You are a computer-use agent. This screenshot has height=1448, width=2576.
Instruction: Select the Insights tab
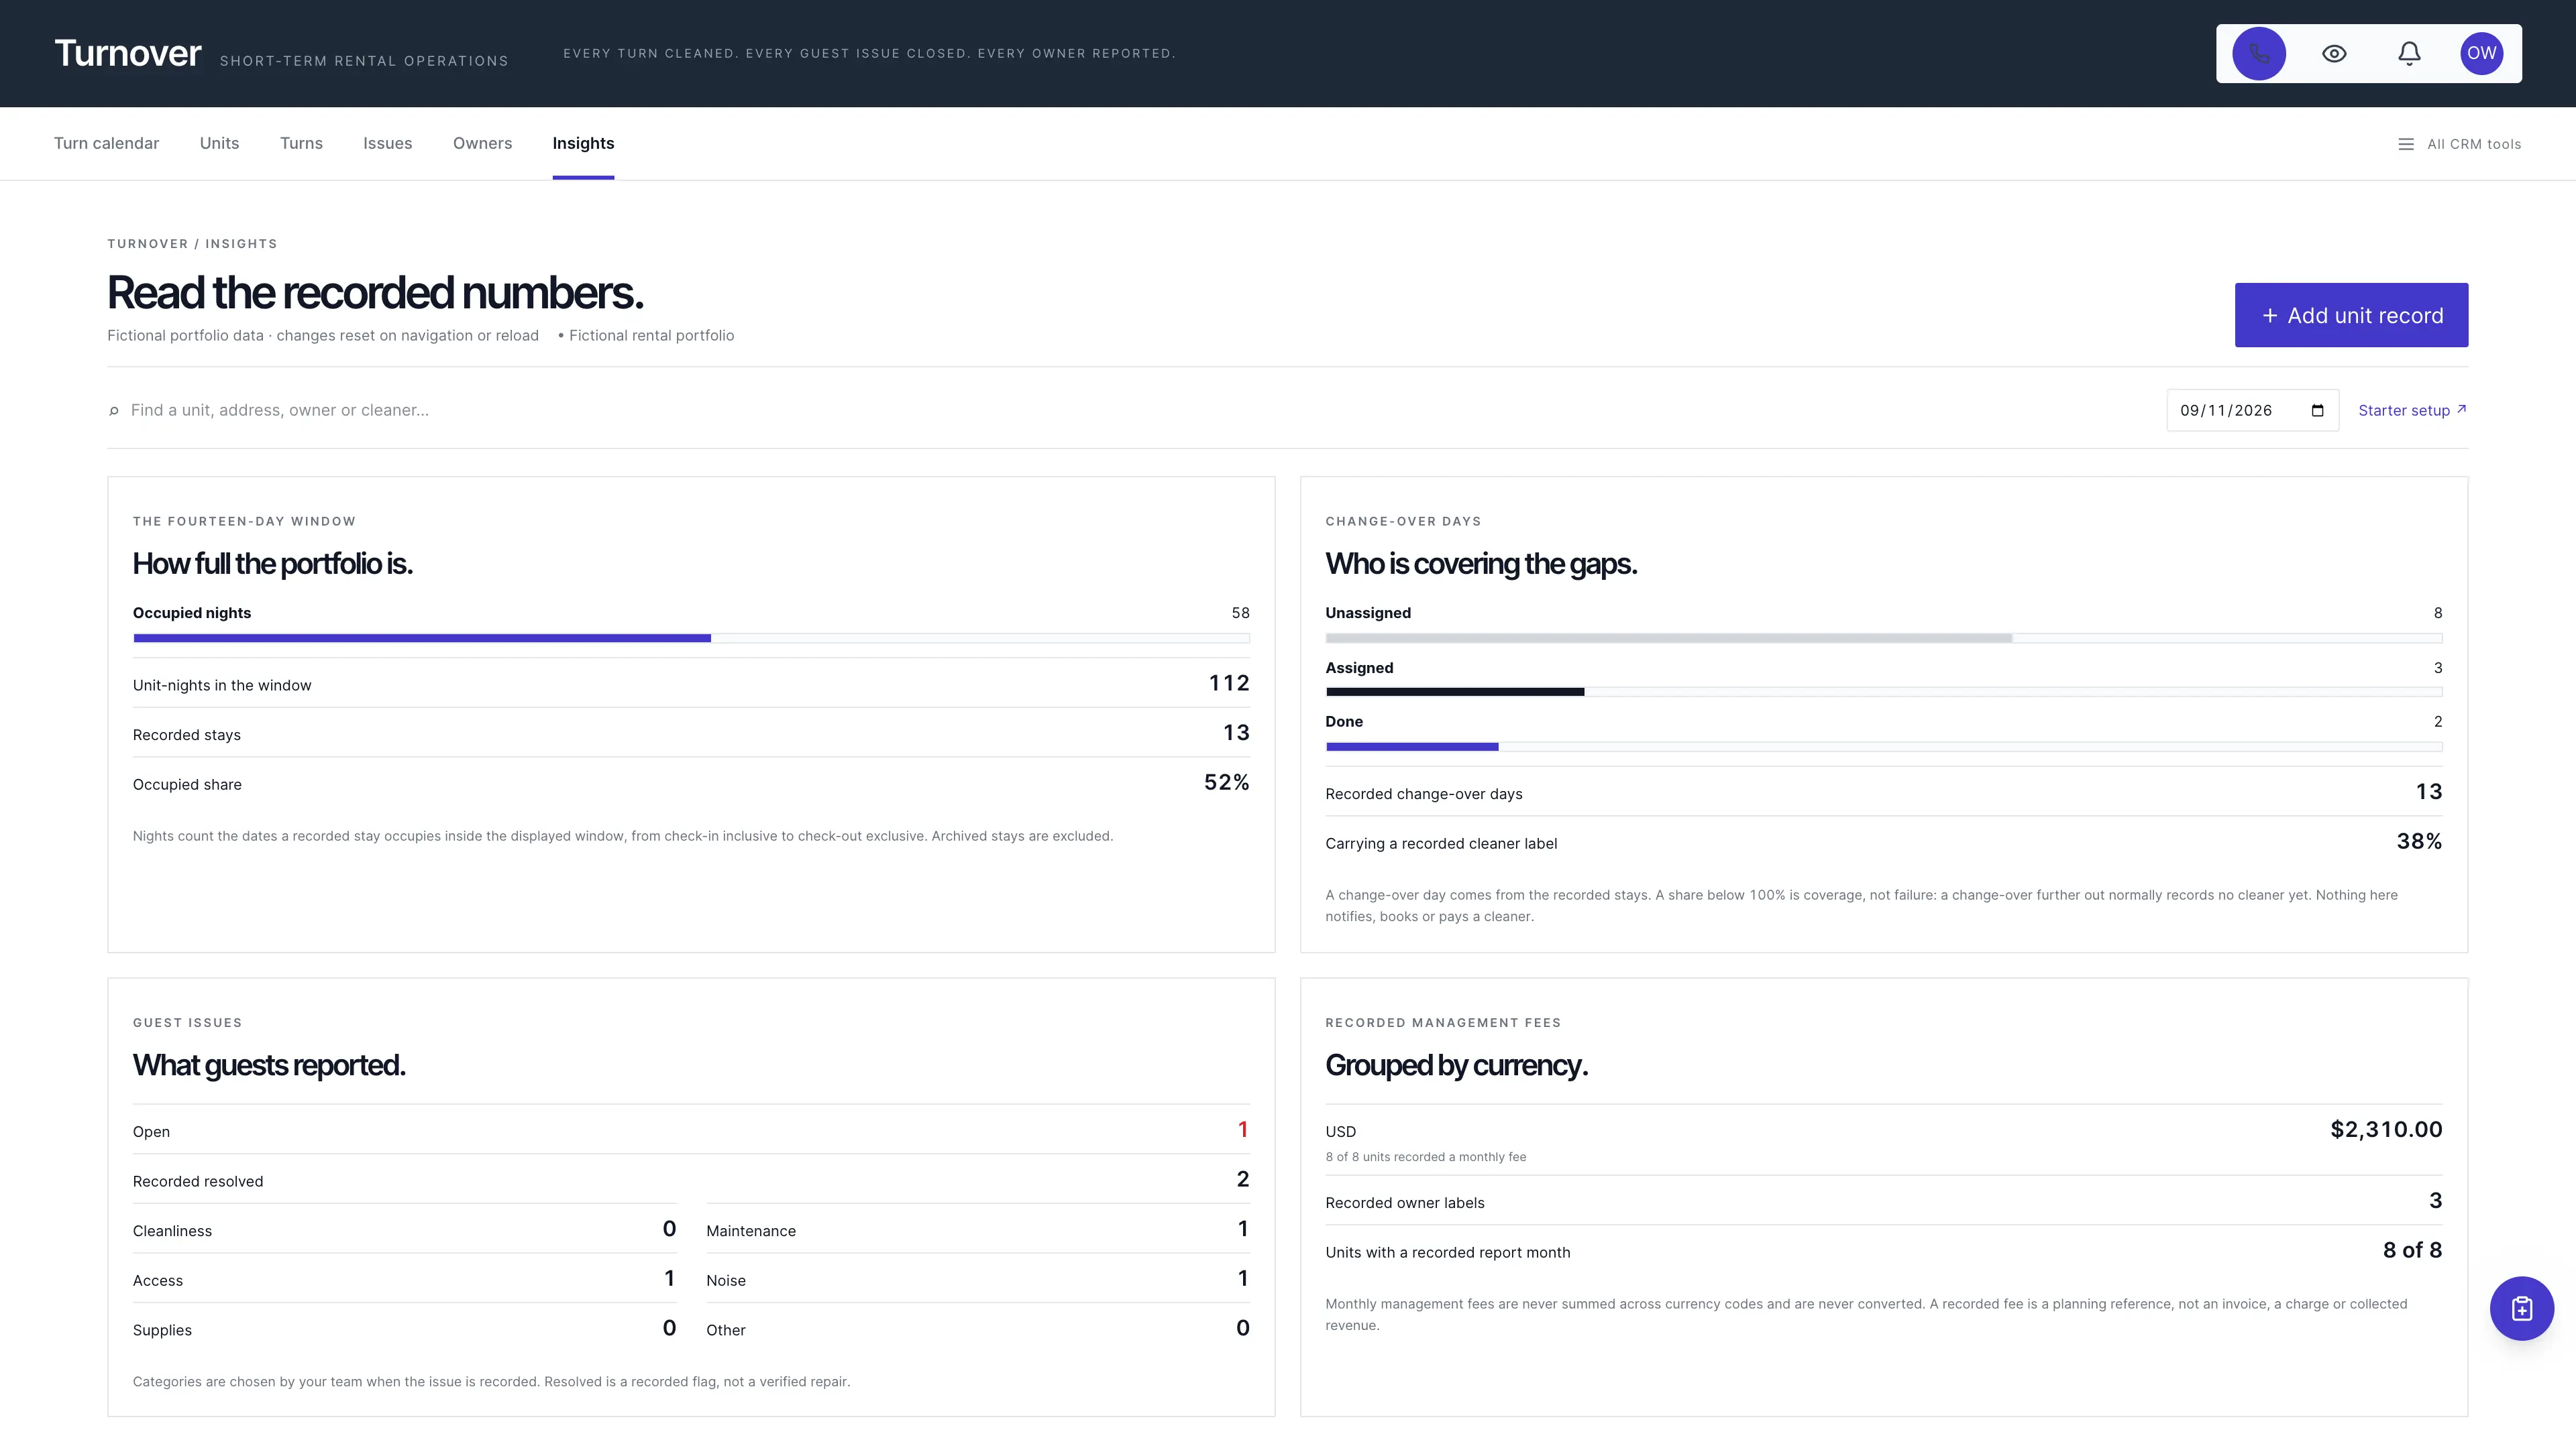pyautogui.click(x=583, y=143)
